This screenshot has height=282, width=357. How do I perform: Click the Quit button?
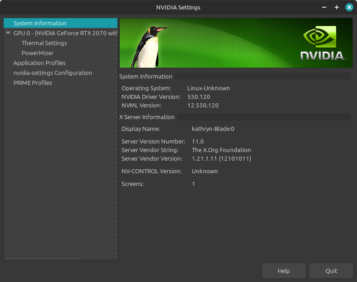(331, 271)
